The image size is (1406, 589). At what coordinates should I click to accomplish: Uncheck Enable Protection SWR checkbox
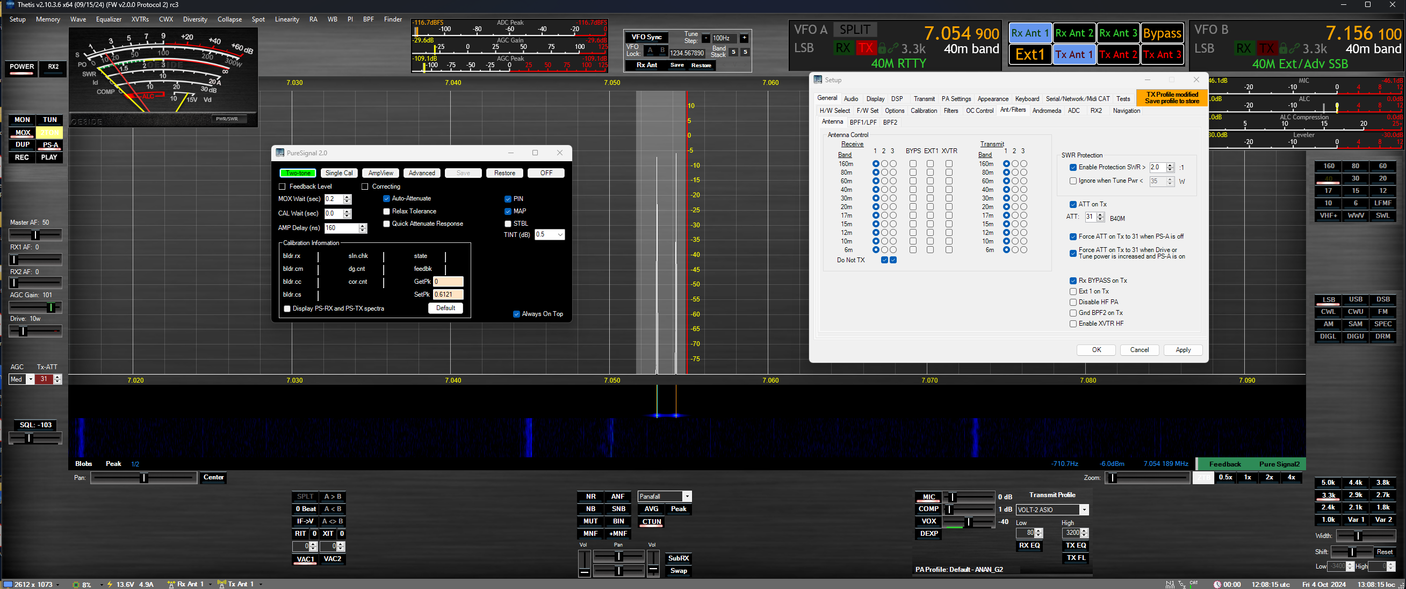coord(1073,168)
